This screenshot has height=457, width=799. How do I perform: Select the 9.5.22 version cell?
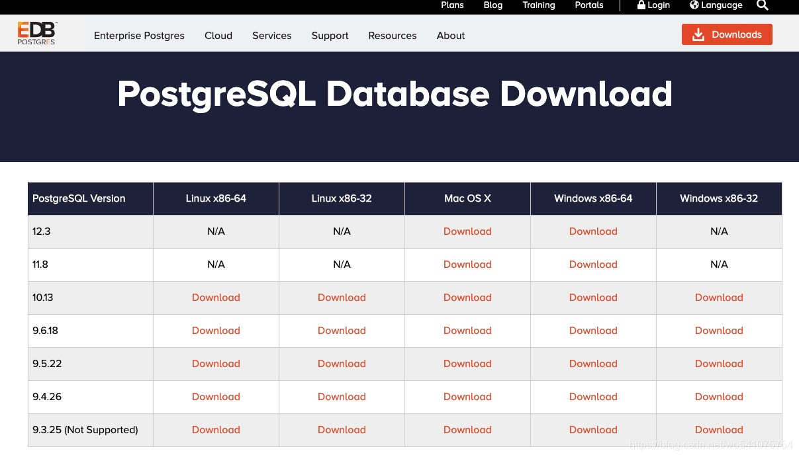coord(91,364)
